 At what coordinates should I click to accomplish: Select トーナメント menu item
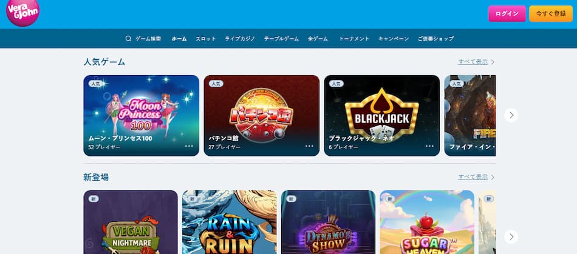(x=354, y=39)
